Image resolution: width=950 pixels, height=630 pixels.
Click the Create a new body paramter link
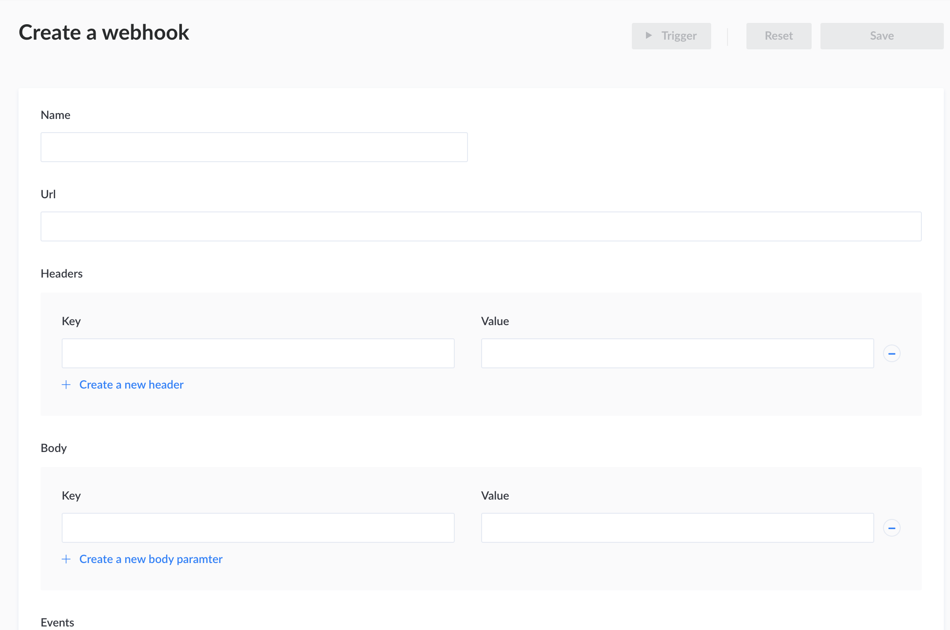click(151, 560)
